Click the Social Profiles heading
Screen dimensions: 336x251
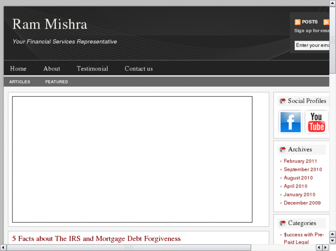point(307,101)
